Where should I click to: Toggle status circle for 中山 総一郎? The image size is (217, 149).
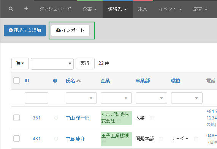click(x=56, y=118)
